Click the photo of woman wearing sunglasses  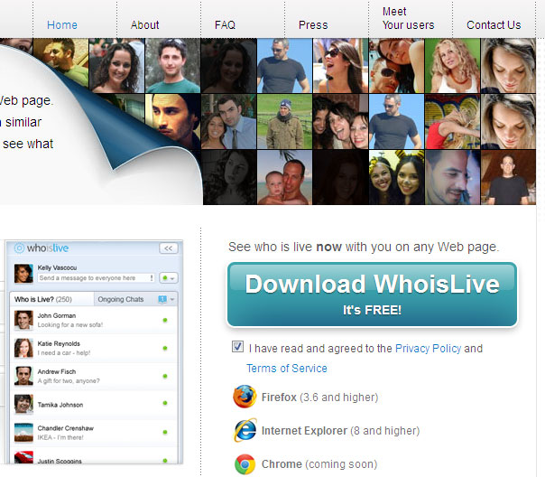(x=341, y=66)
